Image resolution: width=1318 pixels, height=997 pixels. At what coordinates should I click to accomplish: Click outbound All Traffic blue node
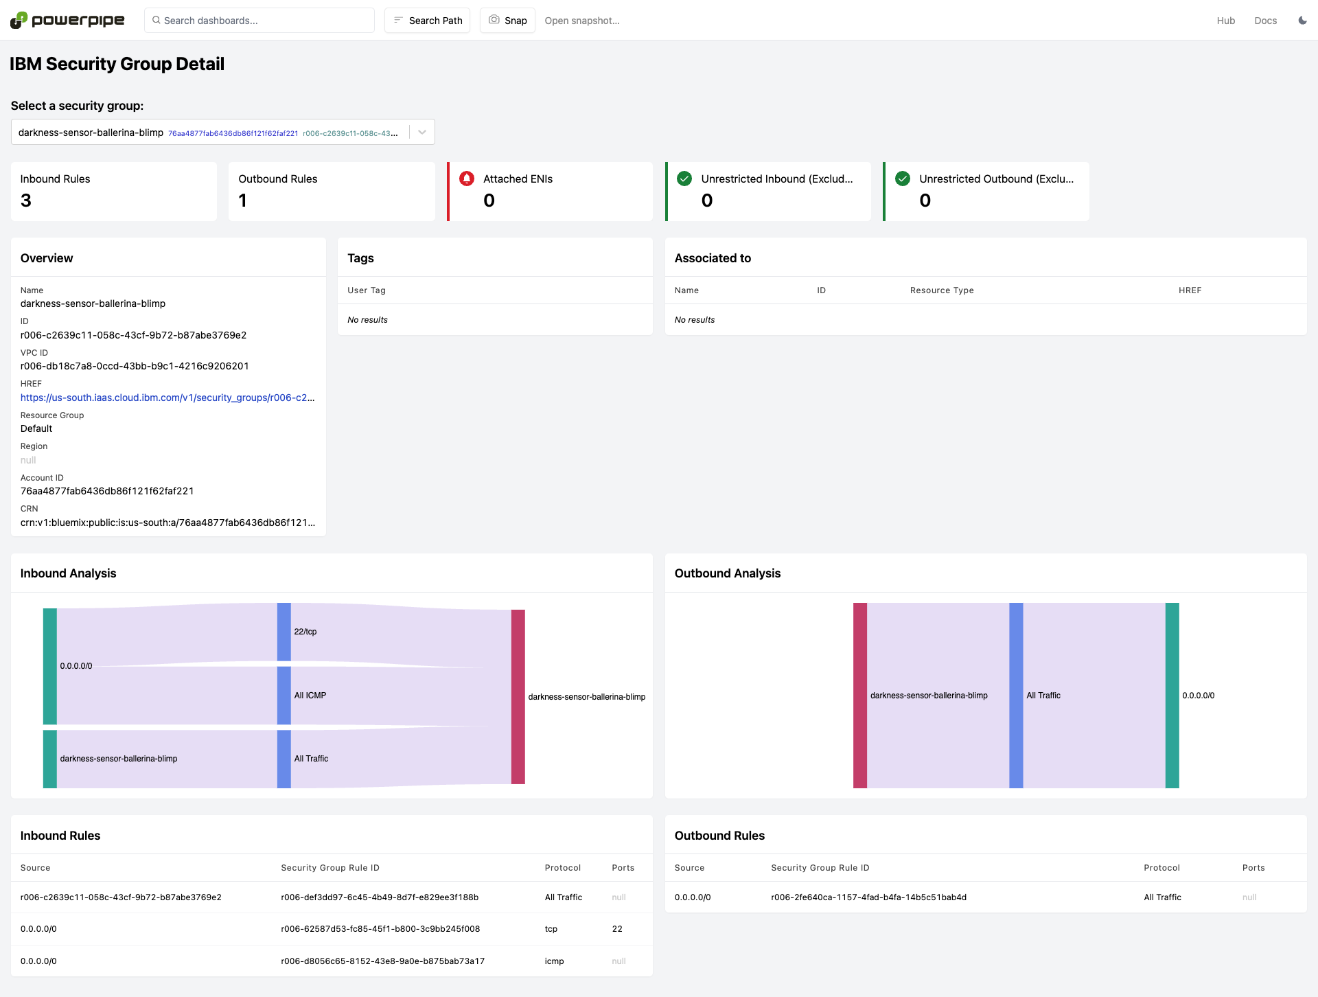[1016, 696]
